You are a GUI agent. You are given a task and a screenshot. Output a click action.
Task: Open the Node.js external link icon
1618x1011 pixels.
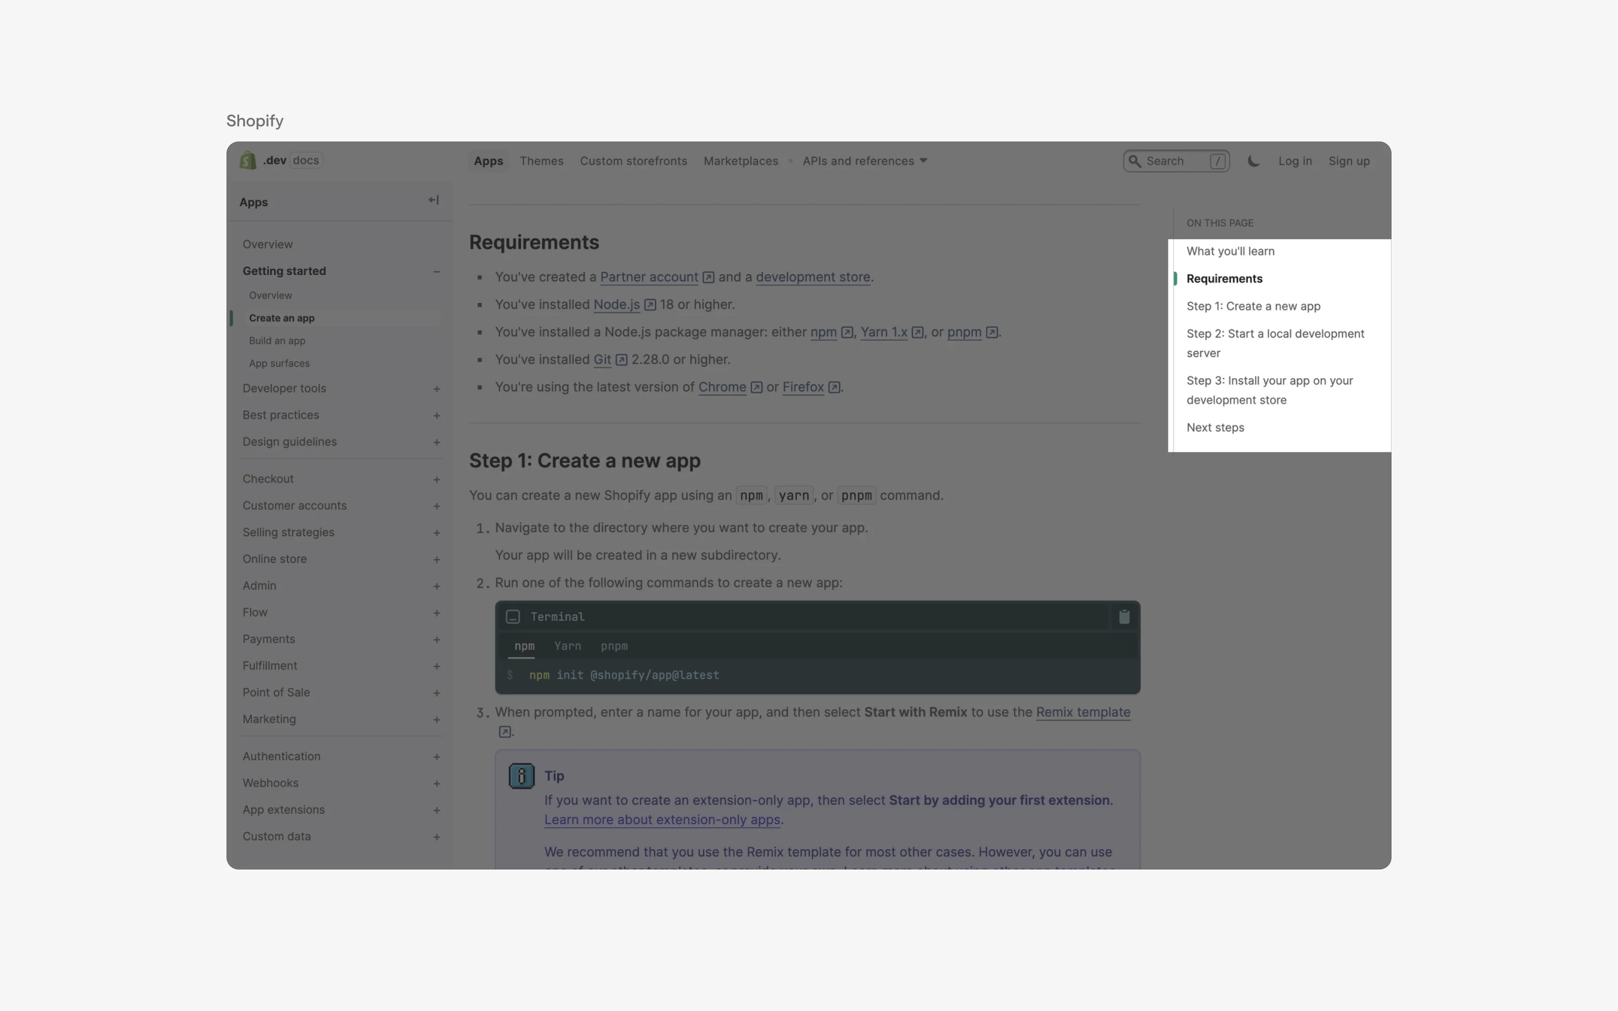coord(649,304)
